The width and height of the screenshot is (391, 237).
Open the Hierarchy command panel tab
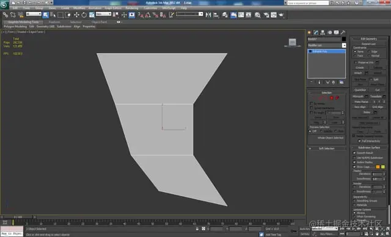(323, 32)
